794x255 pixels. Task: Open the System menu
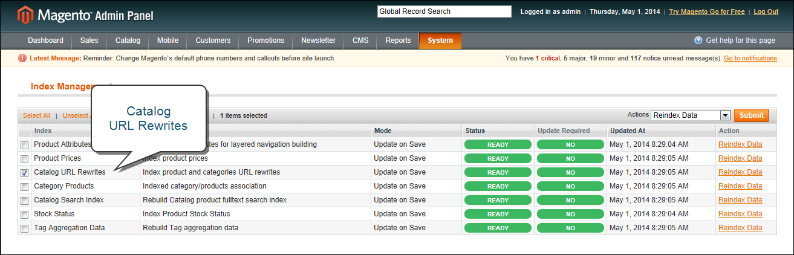pos(440,40)
